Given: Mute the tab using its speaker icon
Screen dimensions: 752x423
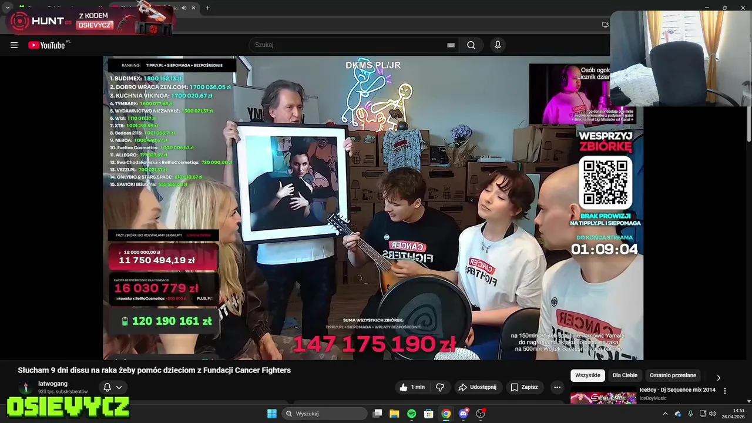Looking at the screenshot, I should tap(184, 8).
